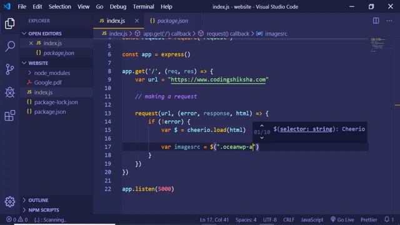400x225 pixels.
Task: Follow the codingshiksha.com URL link
Action: point(218,79)
